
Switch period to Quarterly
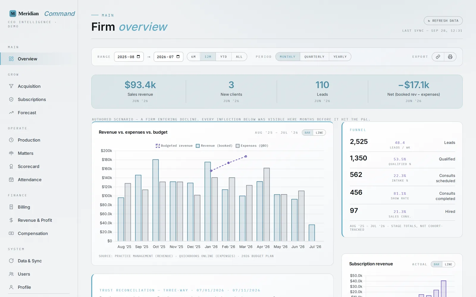coord(314,57)
